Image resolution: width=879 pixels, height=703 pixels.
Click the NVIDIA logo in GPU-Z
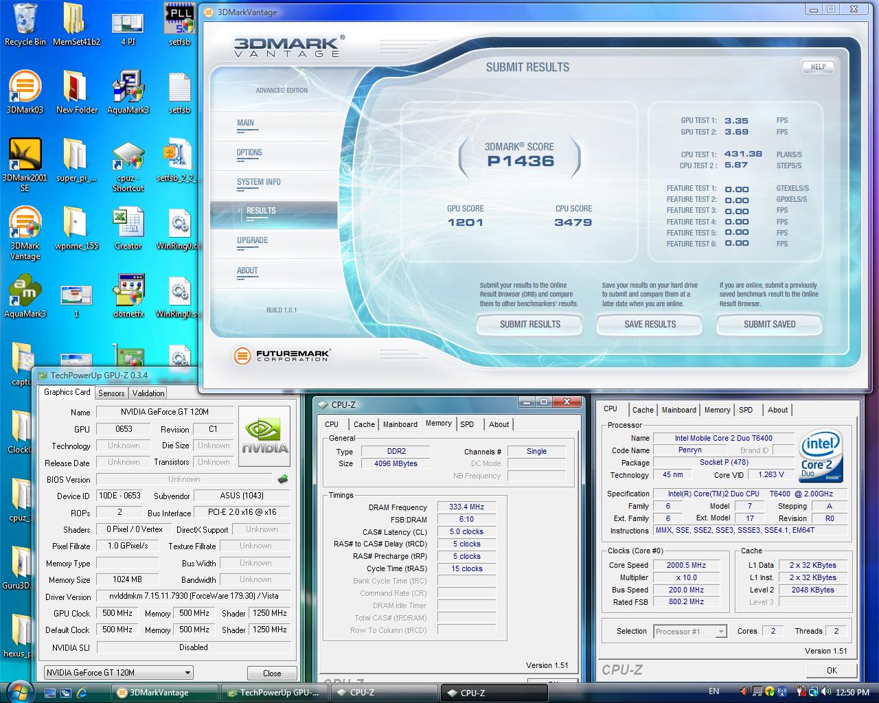click(x=265, y=437)
